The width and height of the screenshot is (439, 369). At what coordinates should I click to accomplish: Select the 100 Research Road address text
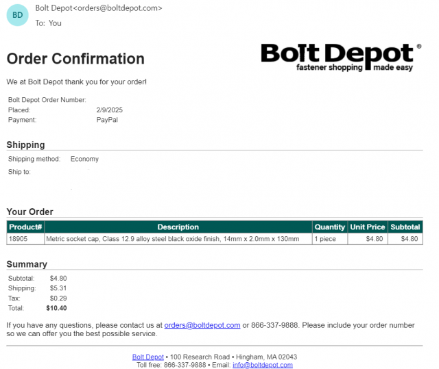200,357
